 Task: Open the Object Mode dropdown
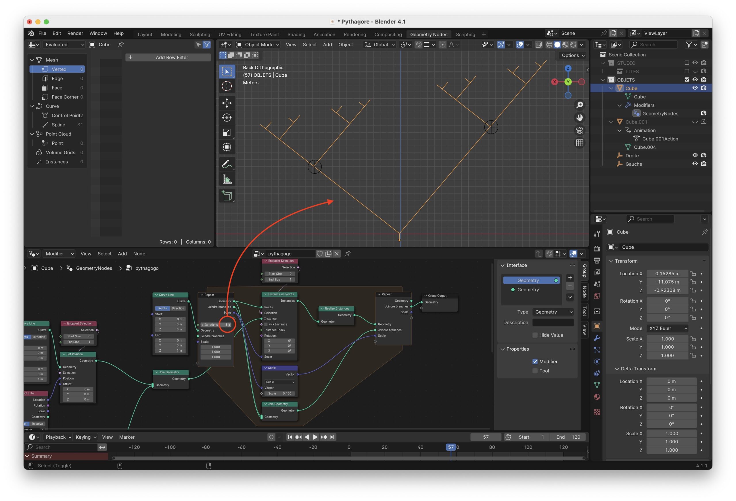click(258, 45)
